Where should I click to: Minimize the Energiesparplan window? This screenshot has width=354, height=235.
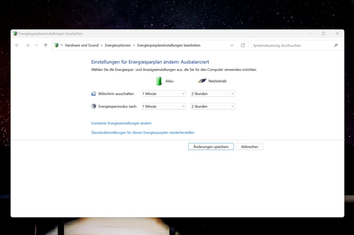pyautogui.click(x=310, y=34)
